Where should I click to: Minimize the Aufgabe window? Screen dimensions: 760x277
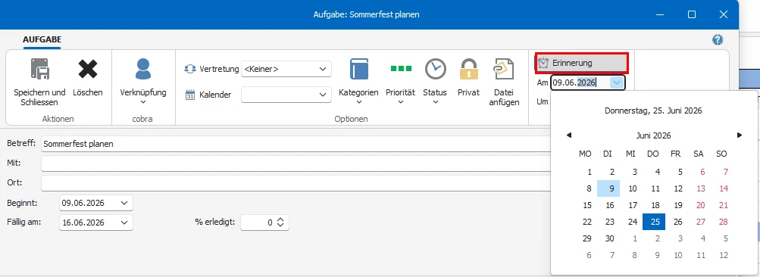click(x=660, y=14)
